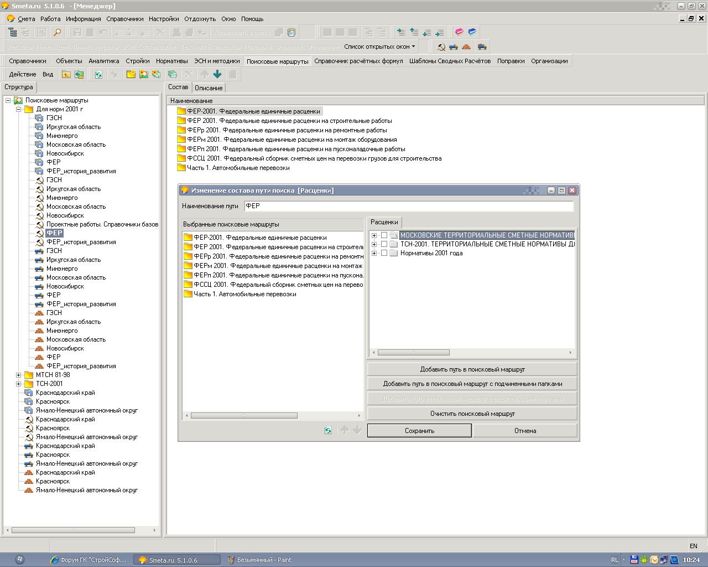This screenshot has width=708, height=567.
Task: Click the magnifier search icon in top toolbar
Action: [57, 32]
